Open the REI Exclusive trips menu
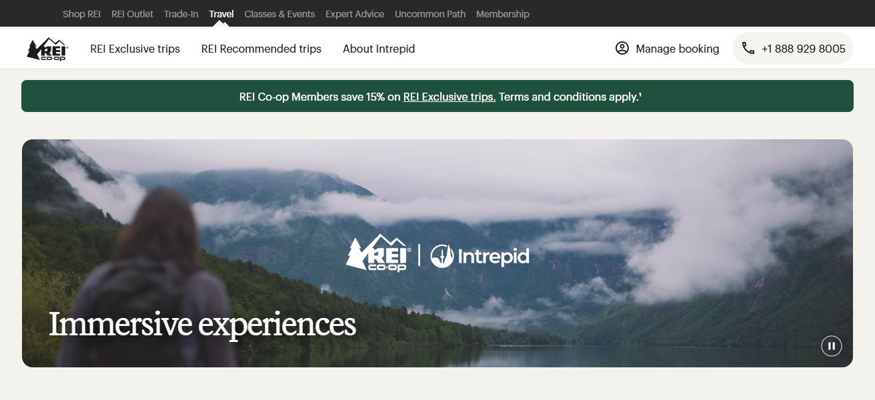This screenshot has width=875, height=400. pos(135,49)
